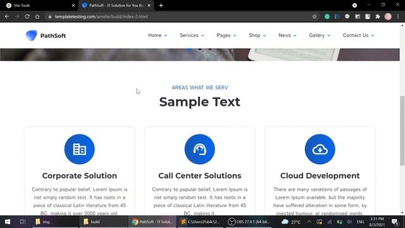
Task: Open Task View in the taskbar
Action: coord(23,222)
